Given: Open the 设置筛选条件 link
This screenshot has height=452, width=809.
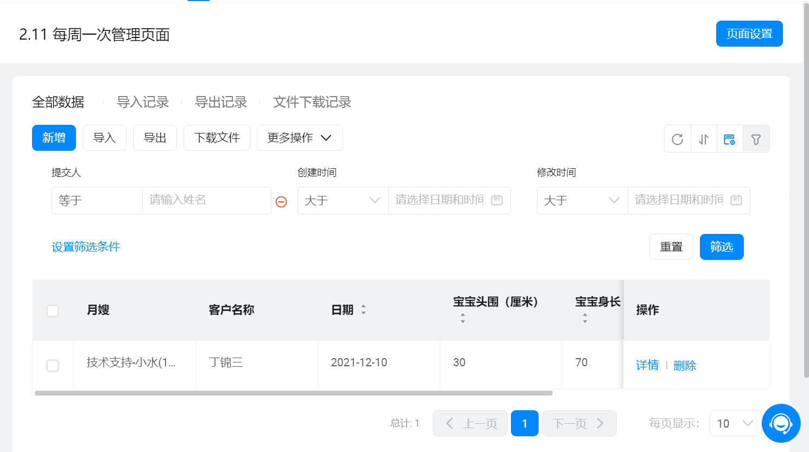Looking at the screenshot, I should (x=86, y=247).
